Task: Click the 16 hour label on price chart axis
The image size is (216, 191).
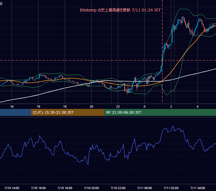Action: 38,106
